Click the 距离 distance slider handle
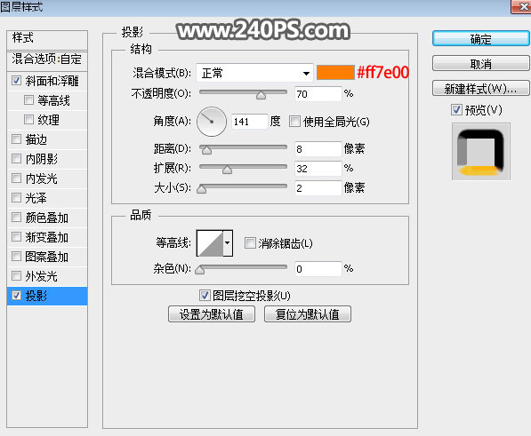 tap(206, 150)
